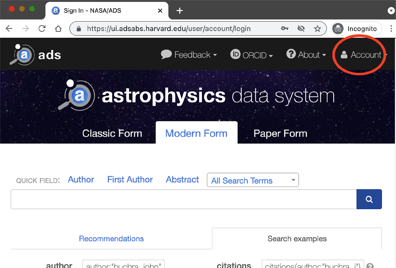The width and height of the screenshot is (396, 268).
Task: Select the Modern Form tab
Action: click(x=196, y=133)
